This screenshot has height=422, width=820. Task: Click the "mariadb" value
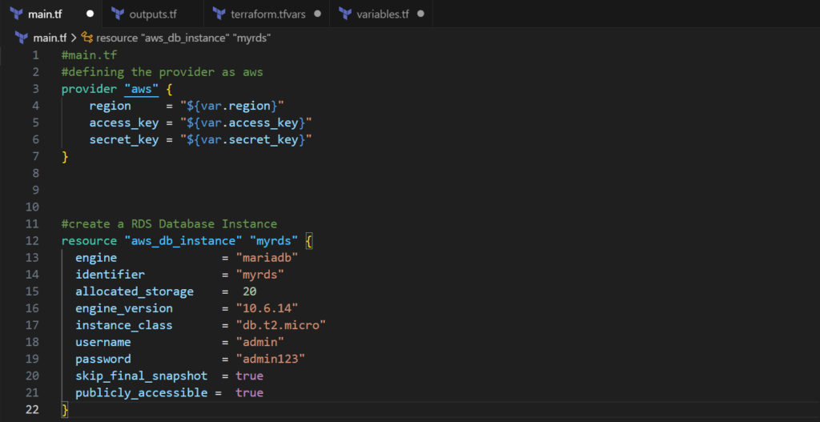pyautogui.click(x=267, y=258)
